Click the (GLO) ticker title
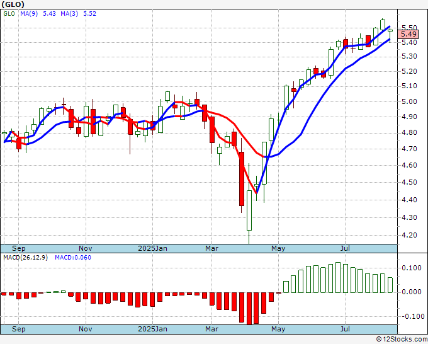The height and width of the screenshot is (344, 428). pyautogui.click(x=13, y=4)
